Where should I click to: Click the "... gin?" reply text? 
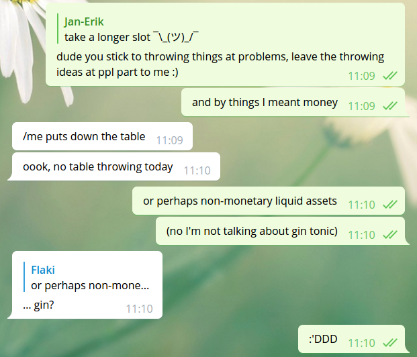[44, 305]
